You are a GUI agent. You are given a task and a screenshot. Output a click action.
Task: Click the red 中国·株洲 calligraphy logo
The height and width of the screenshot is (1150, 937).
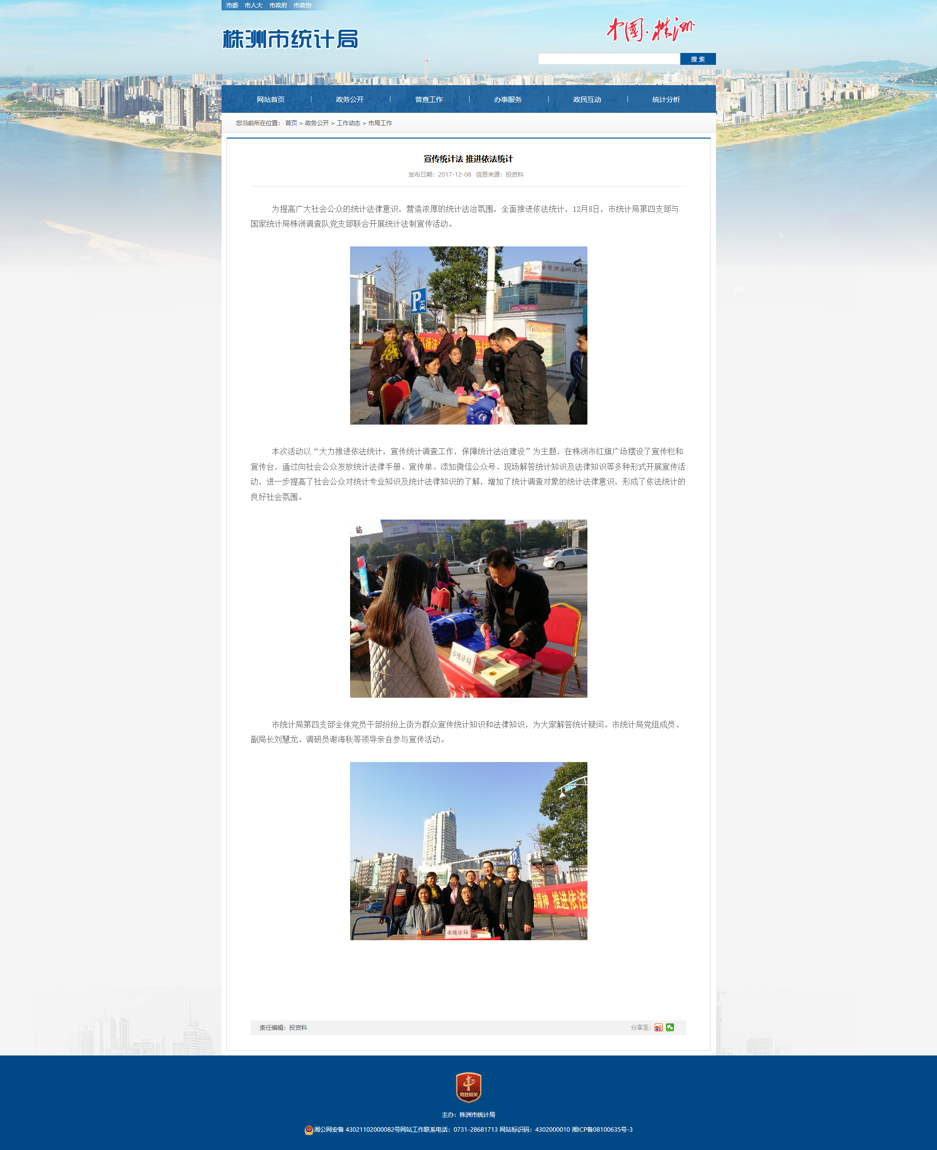point(650,30)
